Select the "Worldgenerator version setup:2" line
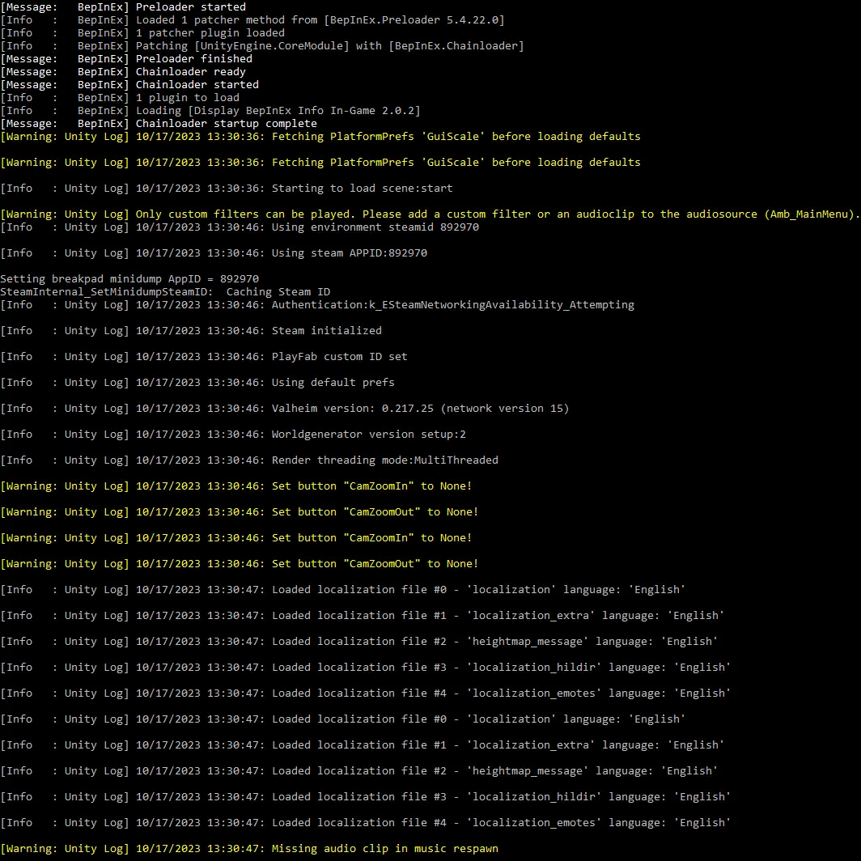Screen dimensions: 861x861 [233, 435]
